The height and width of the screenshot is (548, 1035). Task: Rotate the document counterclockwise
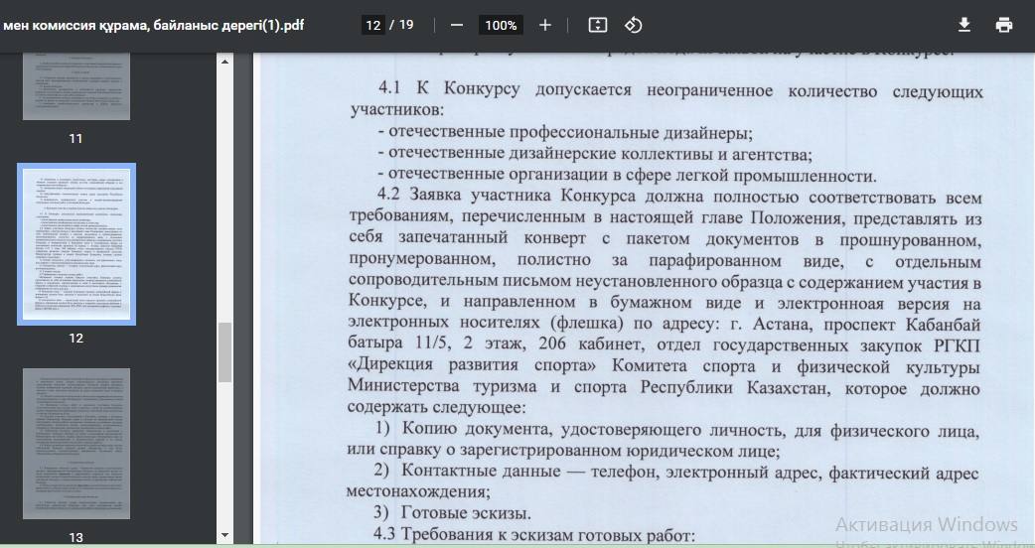pyautogui.click(x=633, y=25)
